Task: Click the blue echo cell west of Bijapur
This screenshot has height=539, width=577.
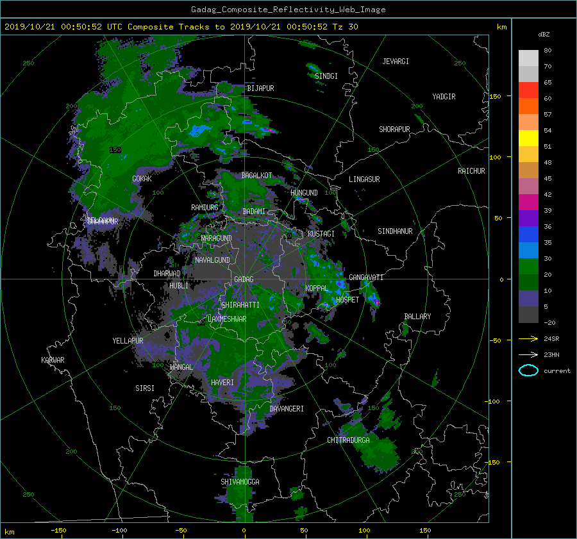Action: (201, 130)
